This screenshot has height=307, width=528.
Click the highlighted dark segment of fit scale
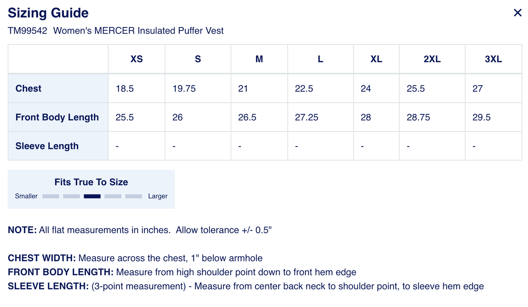(x=92, y=196)
